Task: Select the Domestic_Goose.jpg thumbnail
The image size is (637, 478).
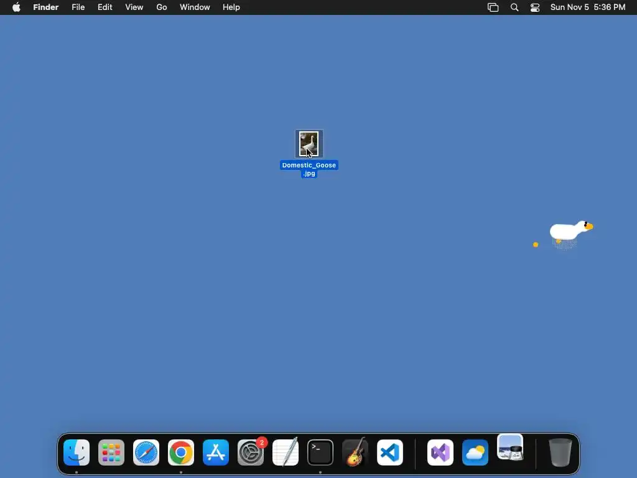Action: point(309,144)
